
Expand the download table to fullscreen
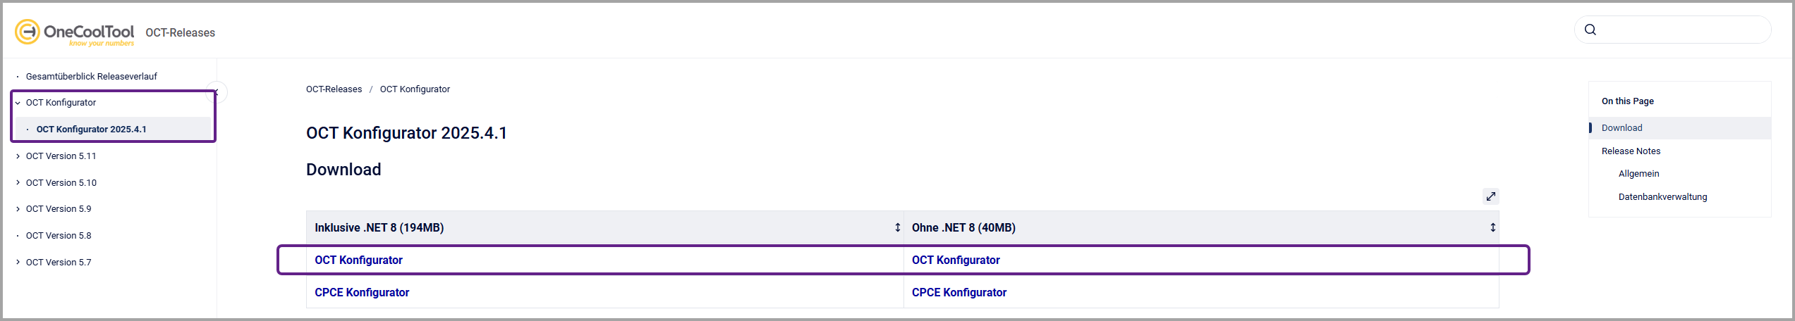tap(1490, 196)
